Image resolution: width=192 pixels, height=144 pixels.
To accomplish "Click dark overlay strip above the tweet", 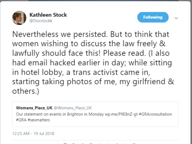I will coord(96,1).
